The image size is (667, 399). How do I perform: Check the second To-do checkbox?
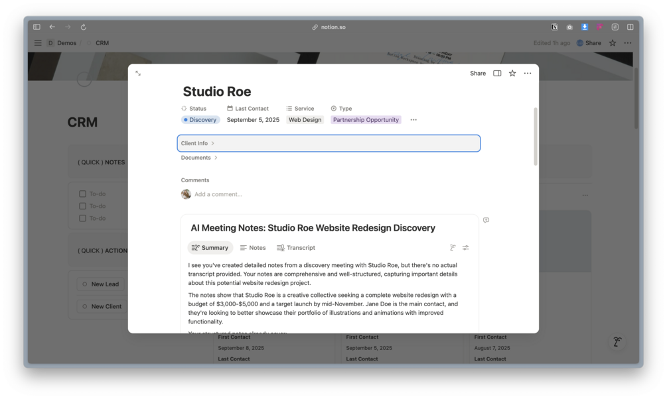[x=82, y=206]
